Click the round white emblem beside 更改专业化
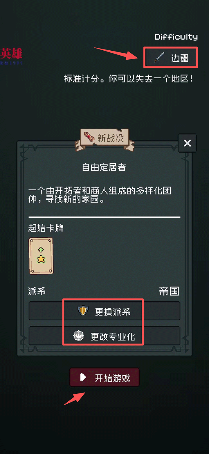Viewport: 209px width, 454px height. pos(79,336)
